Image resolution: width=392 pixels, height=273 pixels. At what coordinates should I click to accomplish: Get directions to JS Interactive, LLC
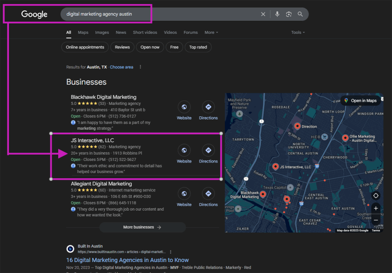coord(208,150)
